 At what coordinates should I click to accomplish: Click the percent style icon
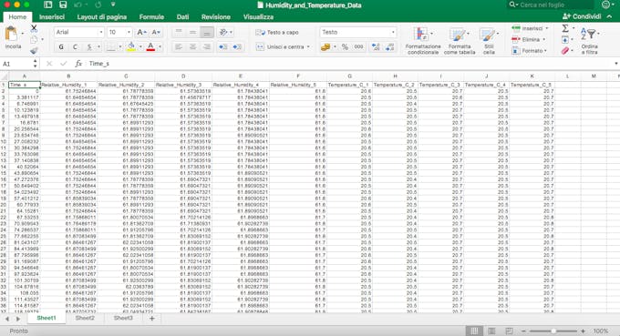coord(345,47)
